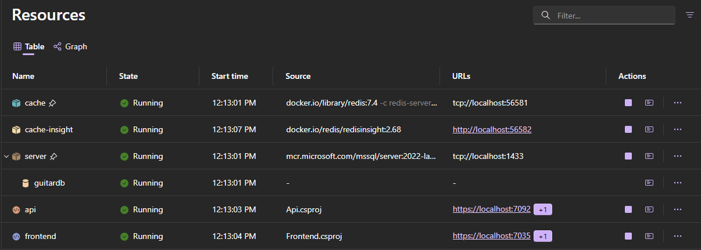Click the guitardb database icon
701x250 pixels.
click(25, 183)
